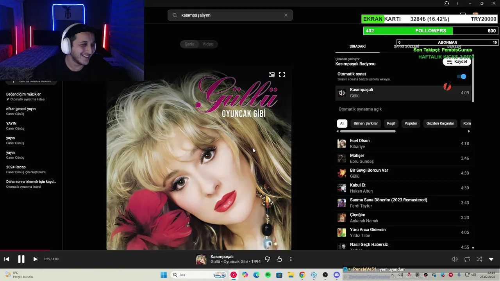Screen dimensions: 500x281
Task: Open Discord from taskbar
Action: [337, 275]
